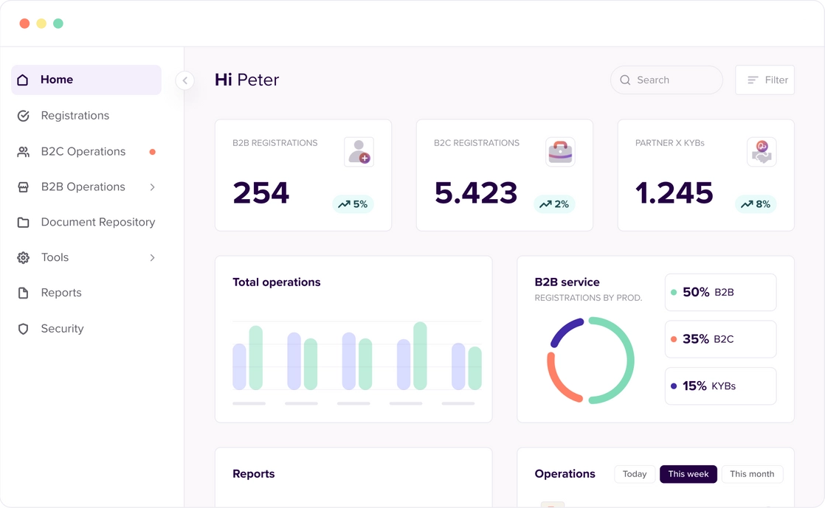
Task: Select the Security shield icon
Action: click(x=23, y=329)
